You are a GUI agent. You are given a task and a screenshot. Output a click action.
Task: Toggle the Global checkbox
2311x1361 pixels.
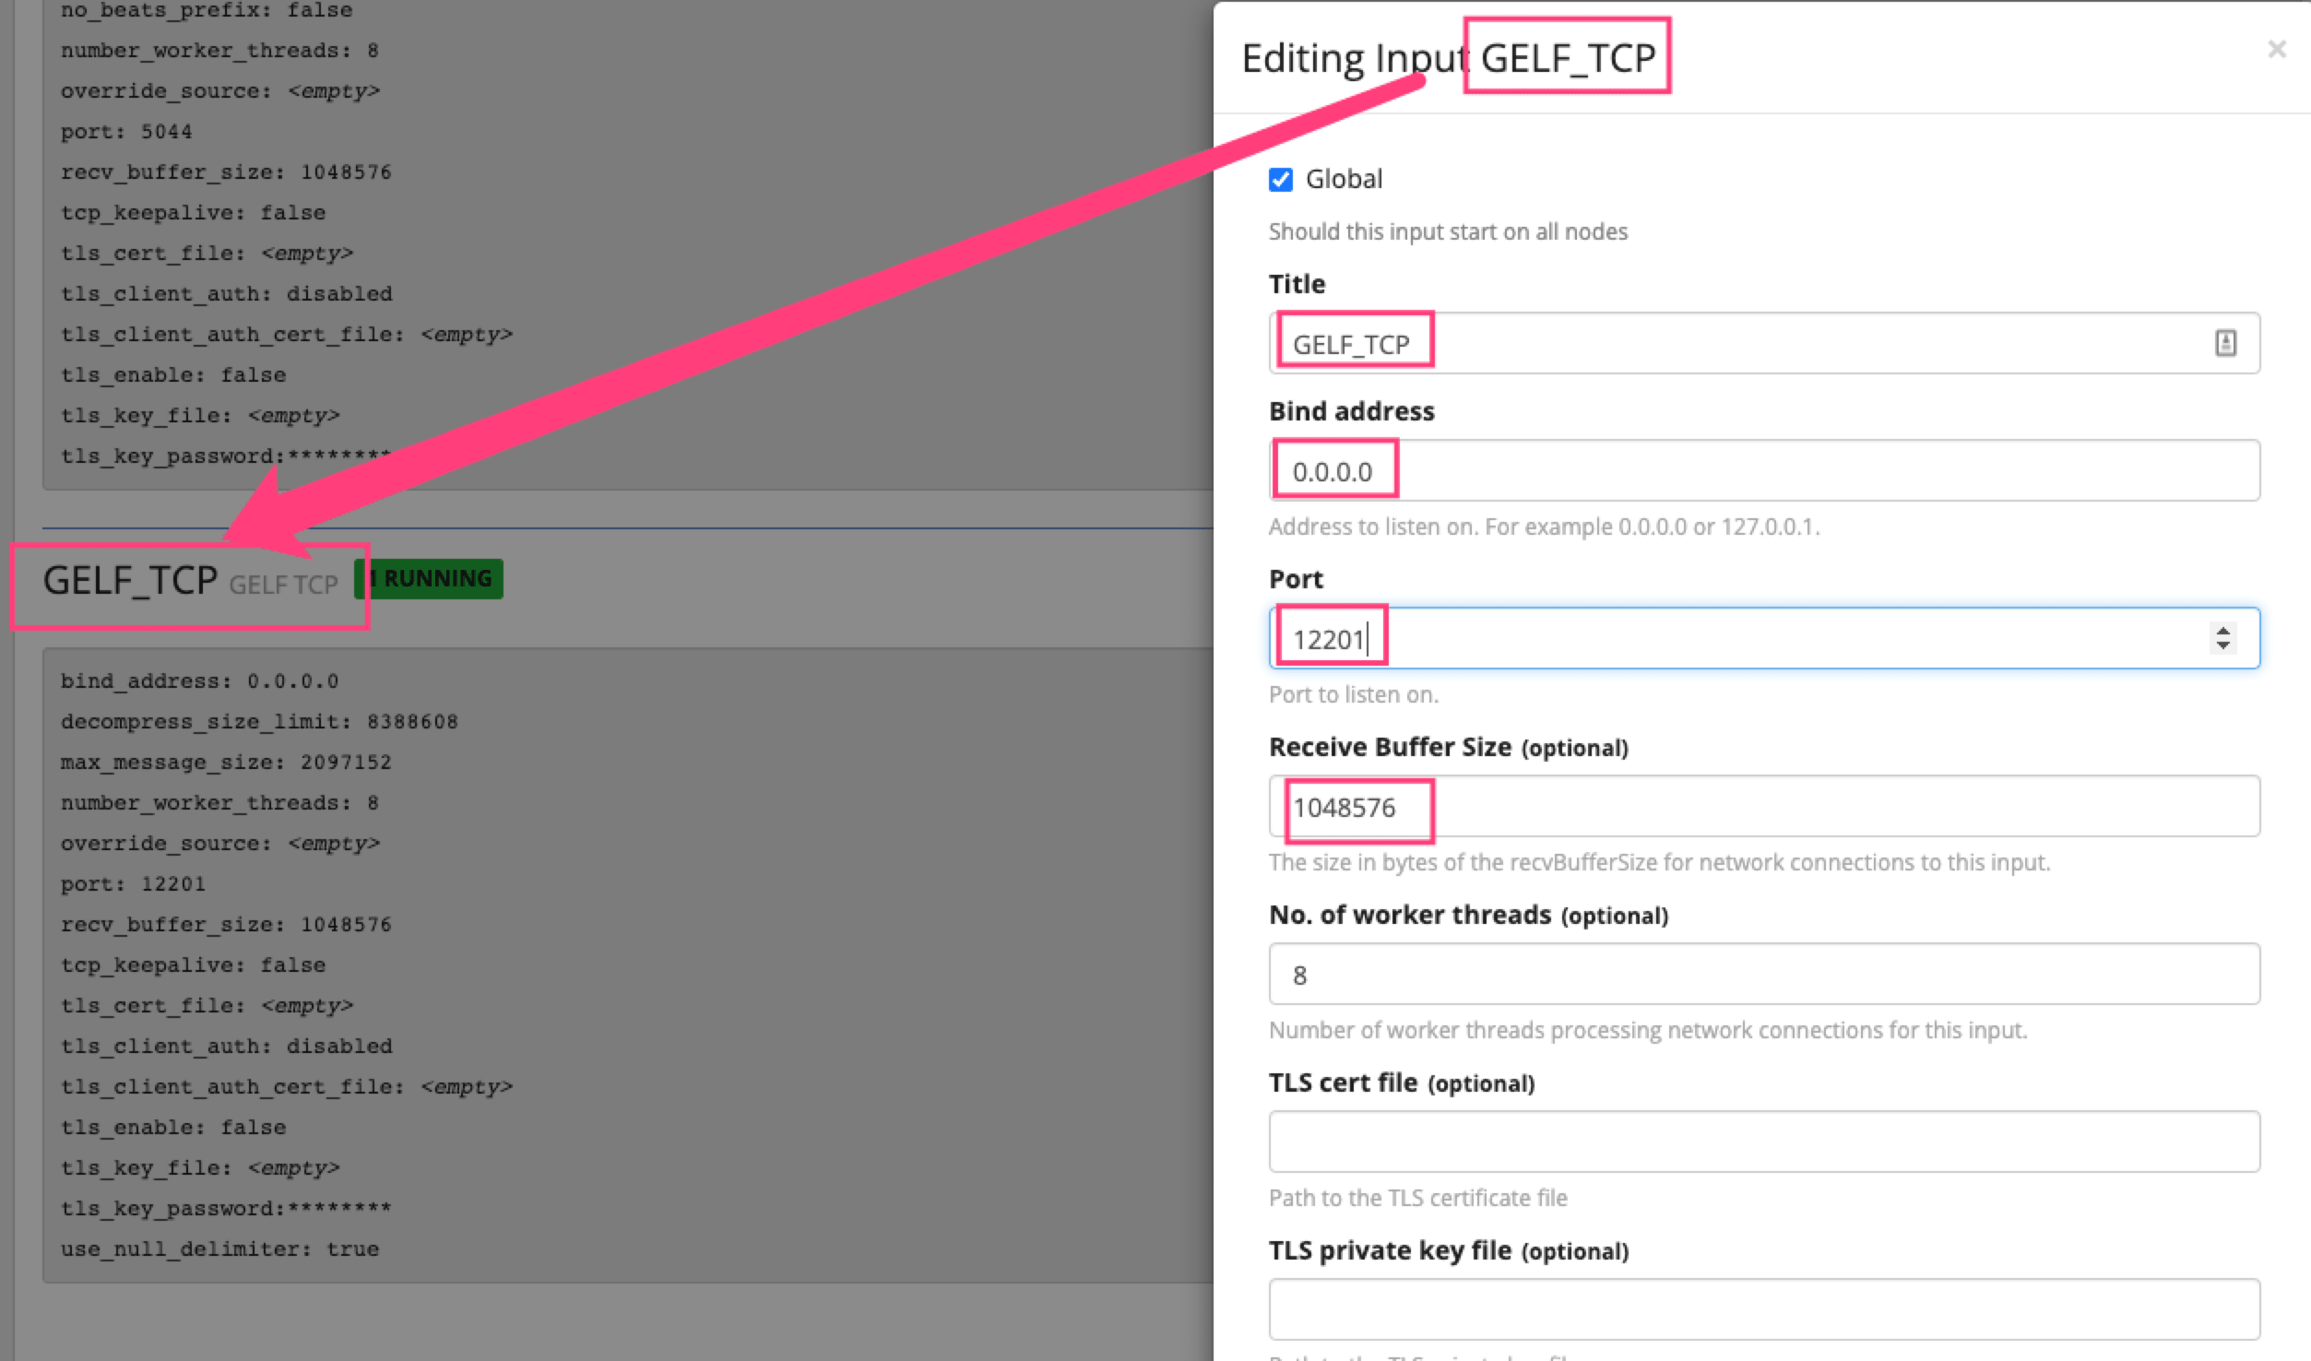point(1280,179)
